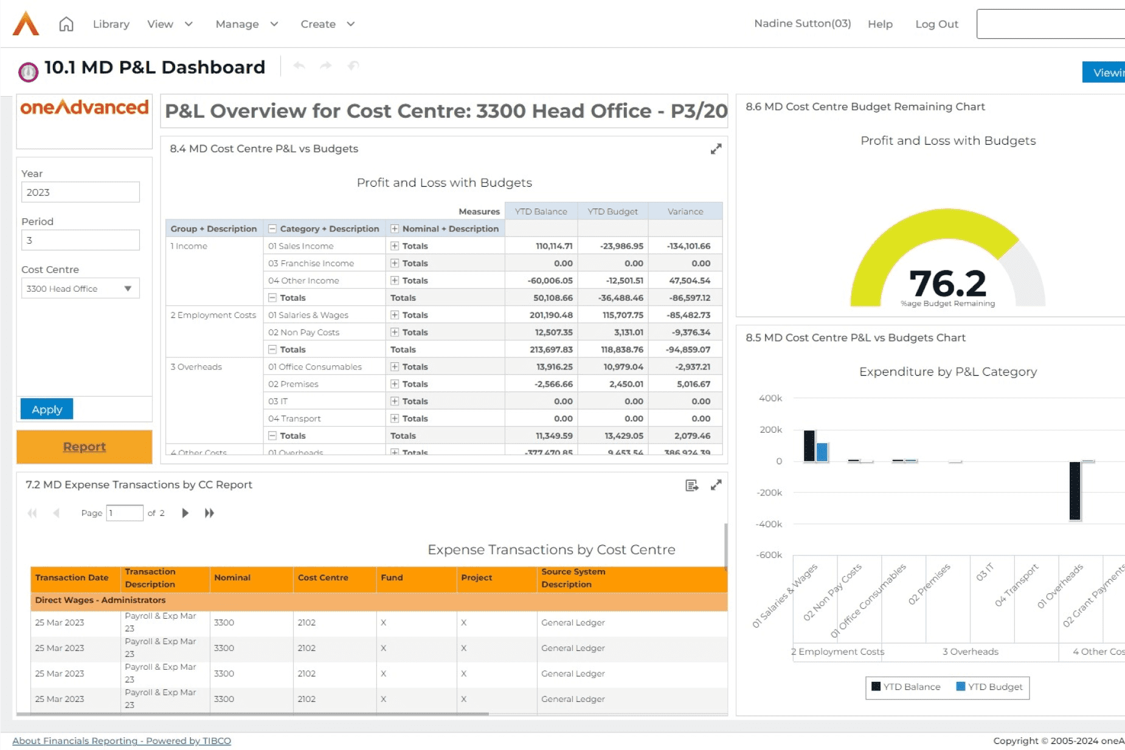Click the undo arrow next to dashboard title

pyautogui.click(x=299, y=66)
